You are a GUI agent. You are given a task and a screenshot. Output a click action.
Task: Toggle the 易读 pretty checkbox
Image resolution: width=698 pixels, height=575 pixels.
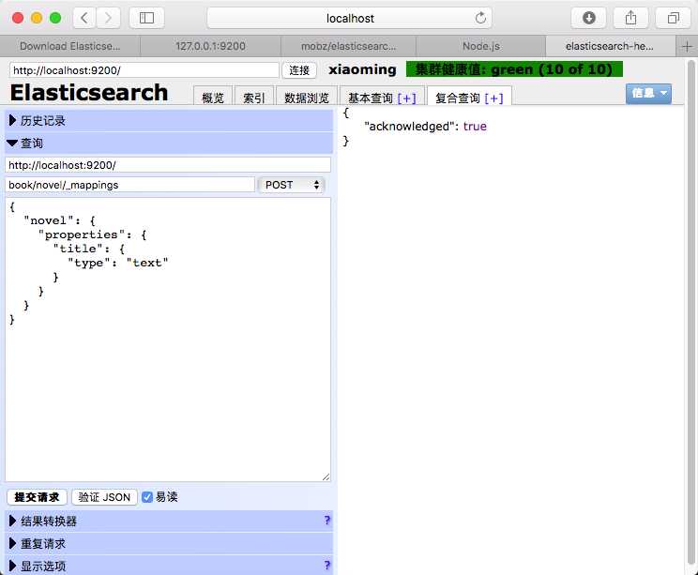click(x=147, y=496)
